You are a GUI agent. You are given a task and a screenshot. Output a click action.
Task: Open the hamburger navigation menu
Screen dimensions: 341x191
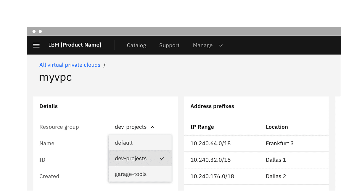[36, 45]
